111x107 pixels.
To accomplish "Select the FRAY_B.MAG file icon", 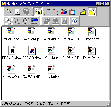I will click(x=32, y=51).
